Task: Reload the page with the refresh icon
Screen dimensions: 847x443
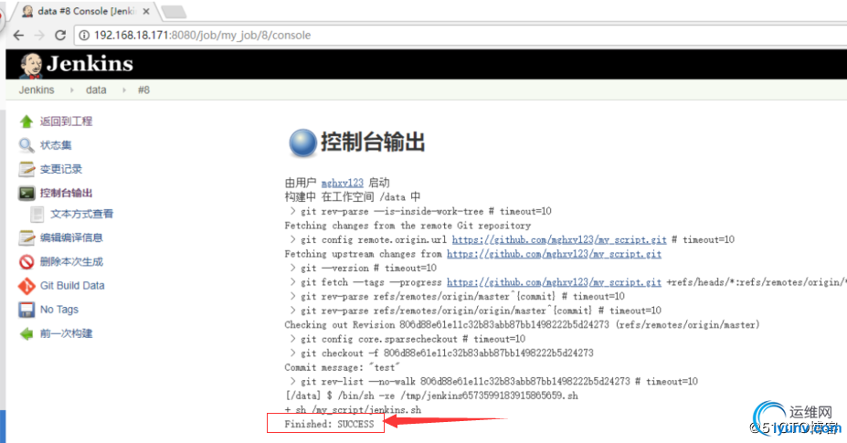Action: click(60, 35)
